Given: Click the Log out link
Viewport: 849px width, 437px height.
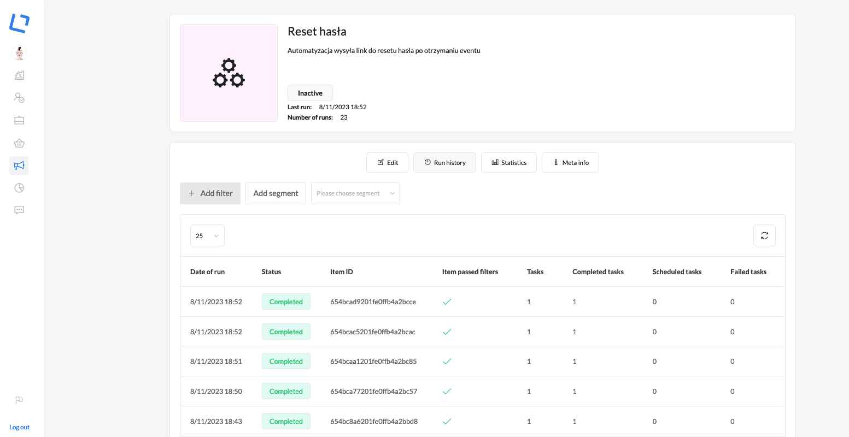Looking at the screenshot, I should tap(20, 427).
